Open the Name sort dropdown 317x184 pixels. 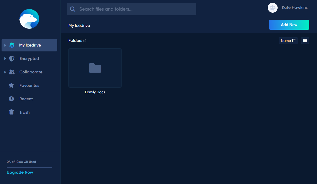tap(288, 41)
